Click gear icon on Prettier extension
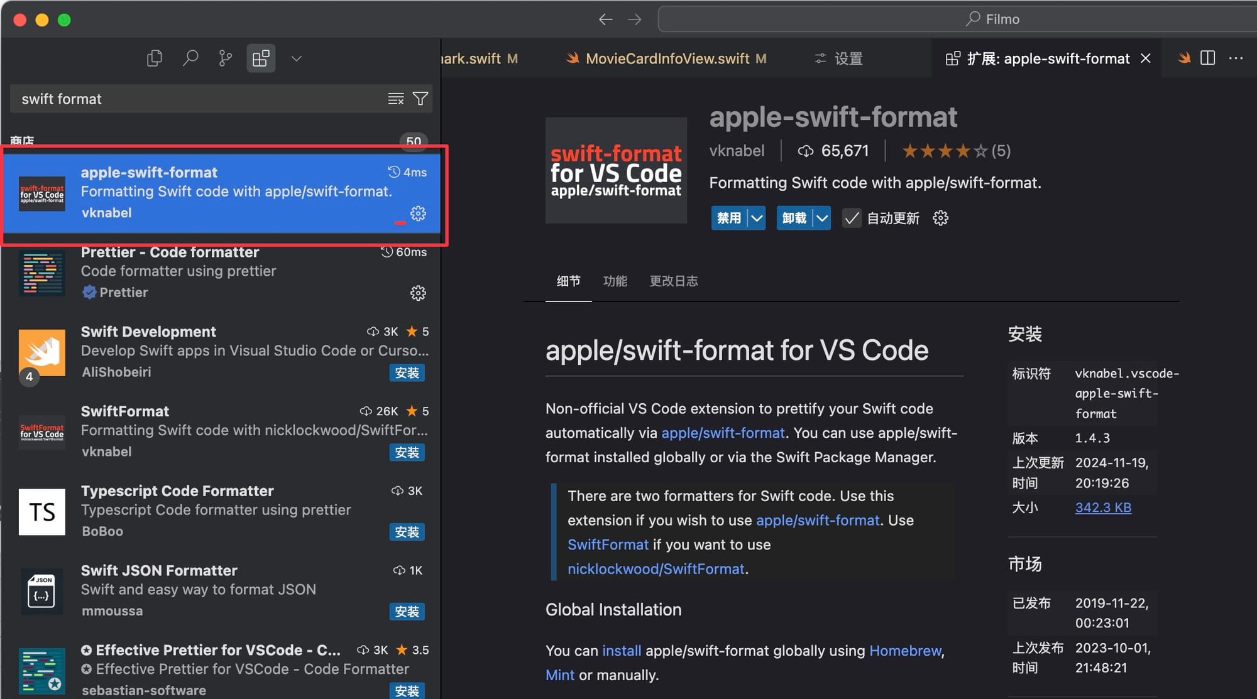Screen dimensions: 1257x699 click(x=418, y=293)
